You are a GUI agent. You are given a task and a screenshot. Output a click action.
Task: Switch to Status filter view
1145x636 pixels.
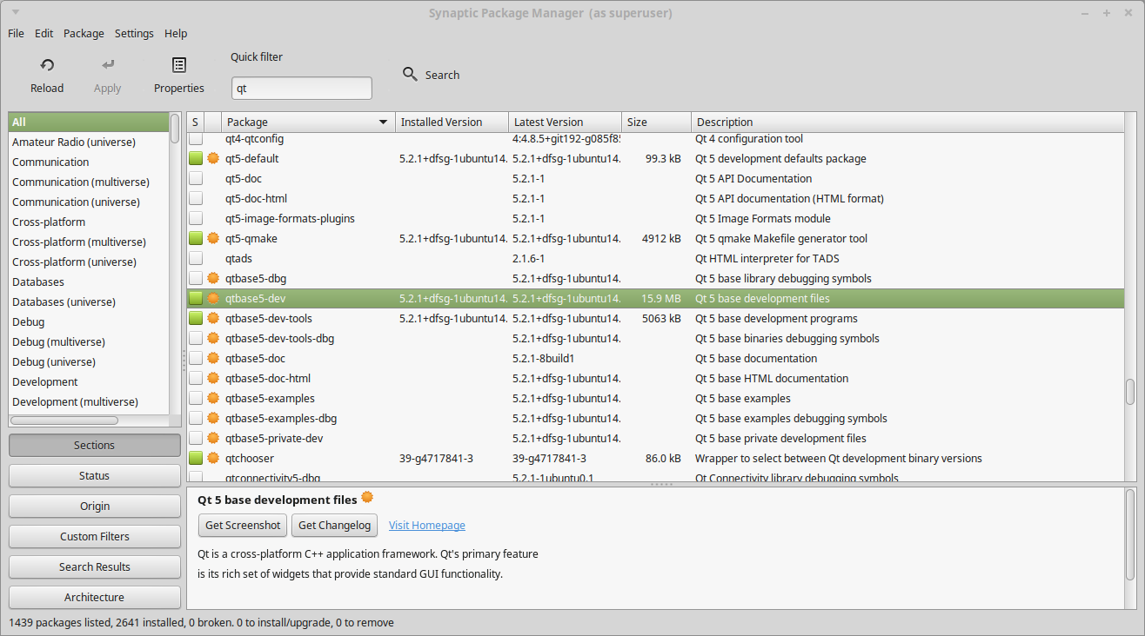95,476
